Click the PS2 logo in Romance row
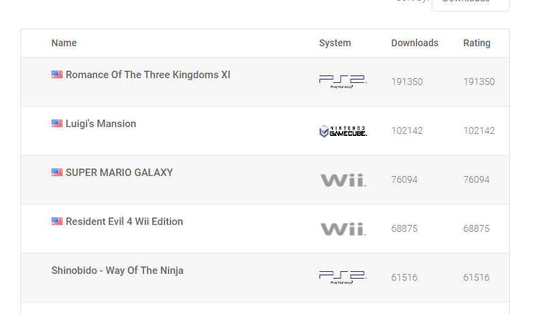This screenshot has height=314, width=537. click(343, 82)
